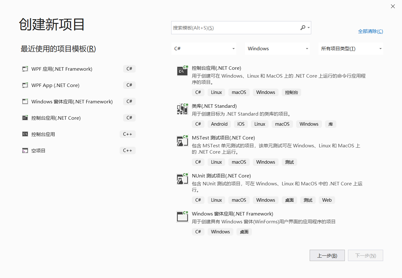Viewport: 402px width, 278px height.
Task: Open the 所有项目类型 filter dropdown
Action: 350,48
